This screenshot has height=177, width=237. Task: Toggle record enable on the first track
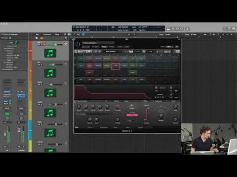point(44,45)
